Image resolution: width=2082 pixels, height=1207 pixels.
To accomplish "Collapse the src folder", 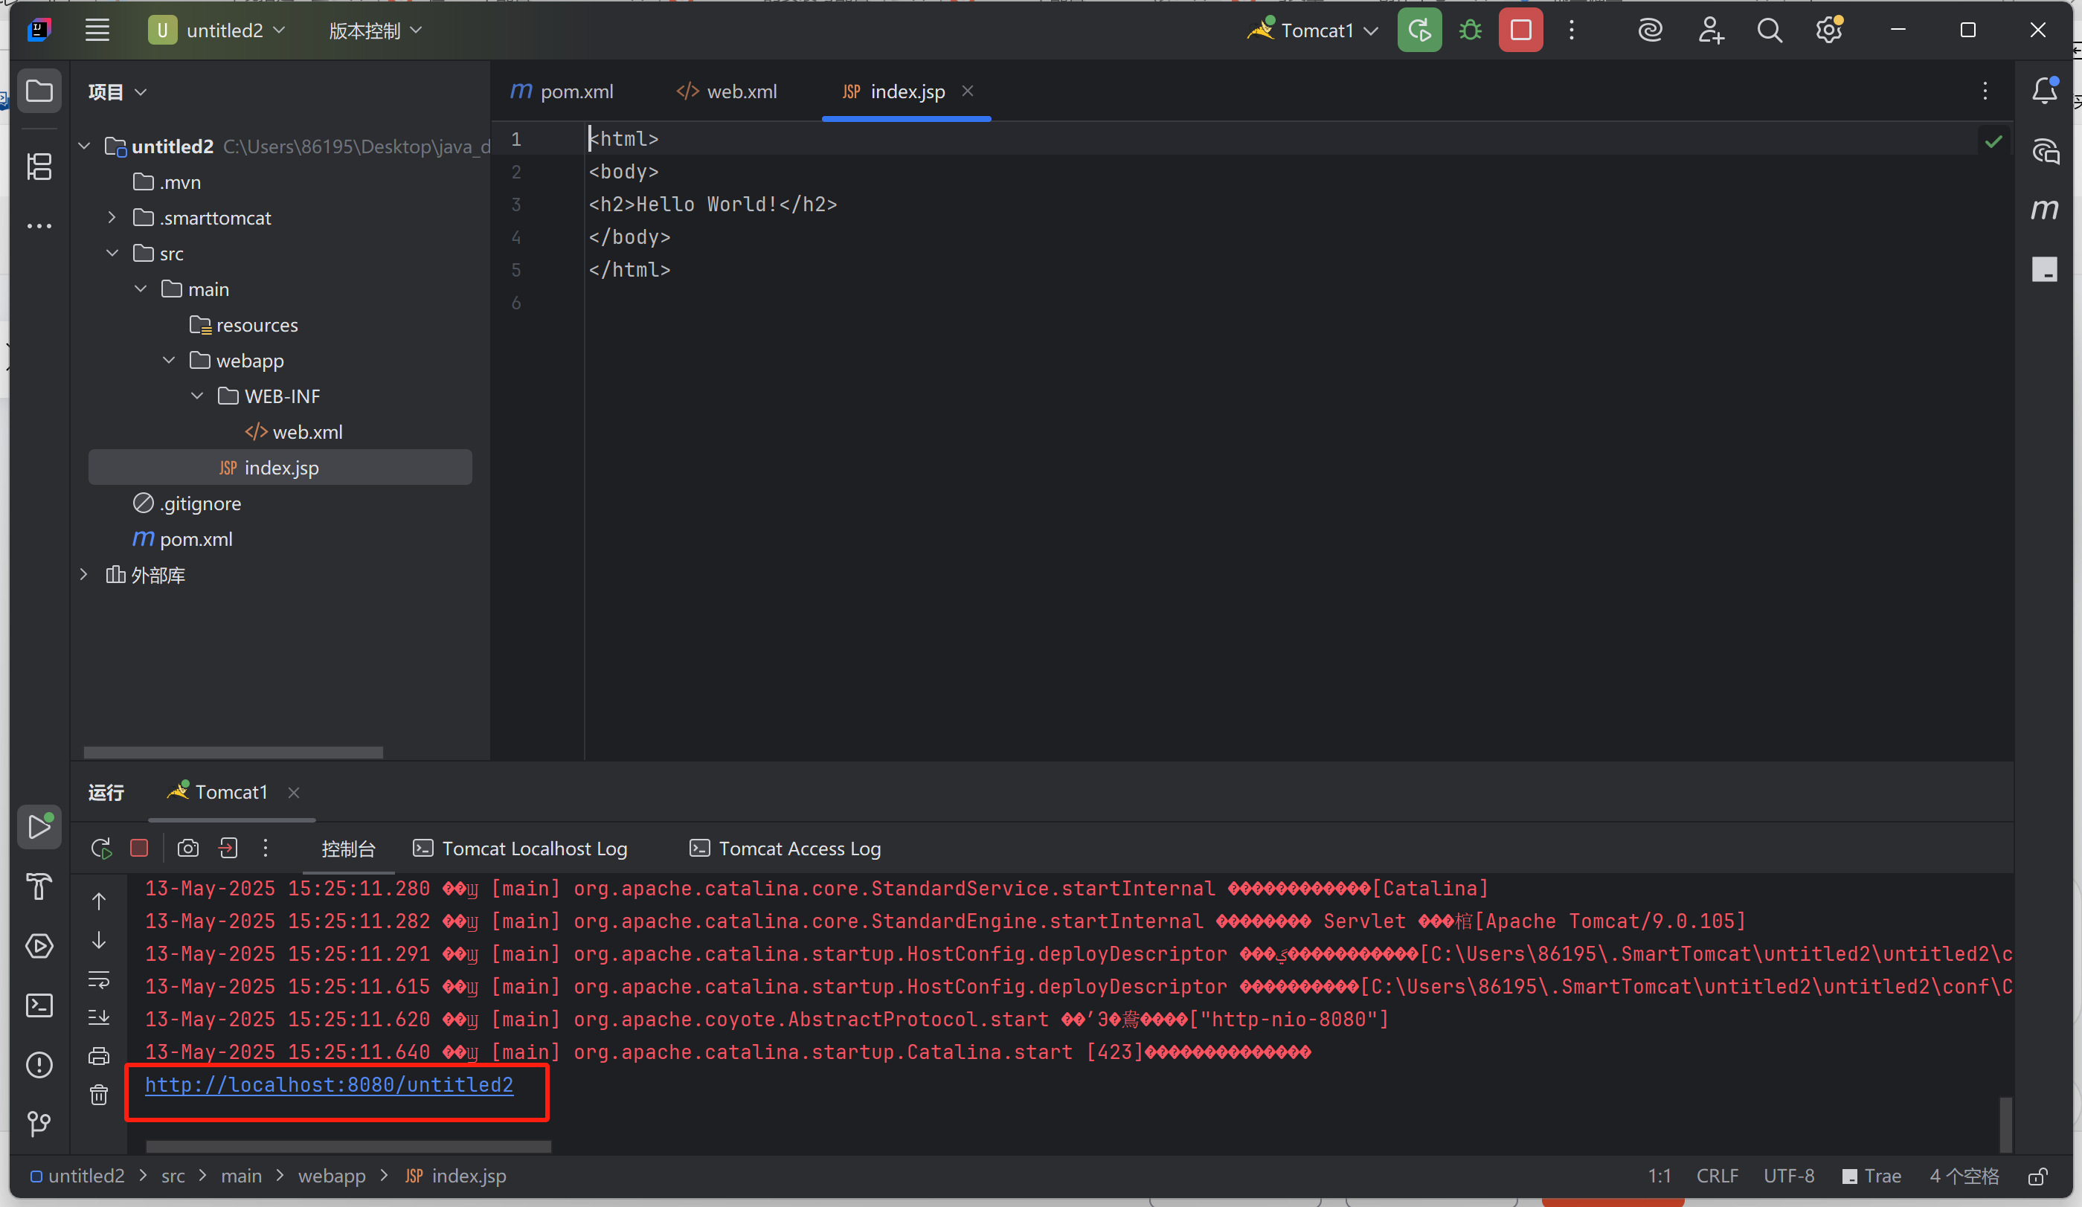I will pyautogui.click(x=112, y=253).
